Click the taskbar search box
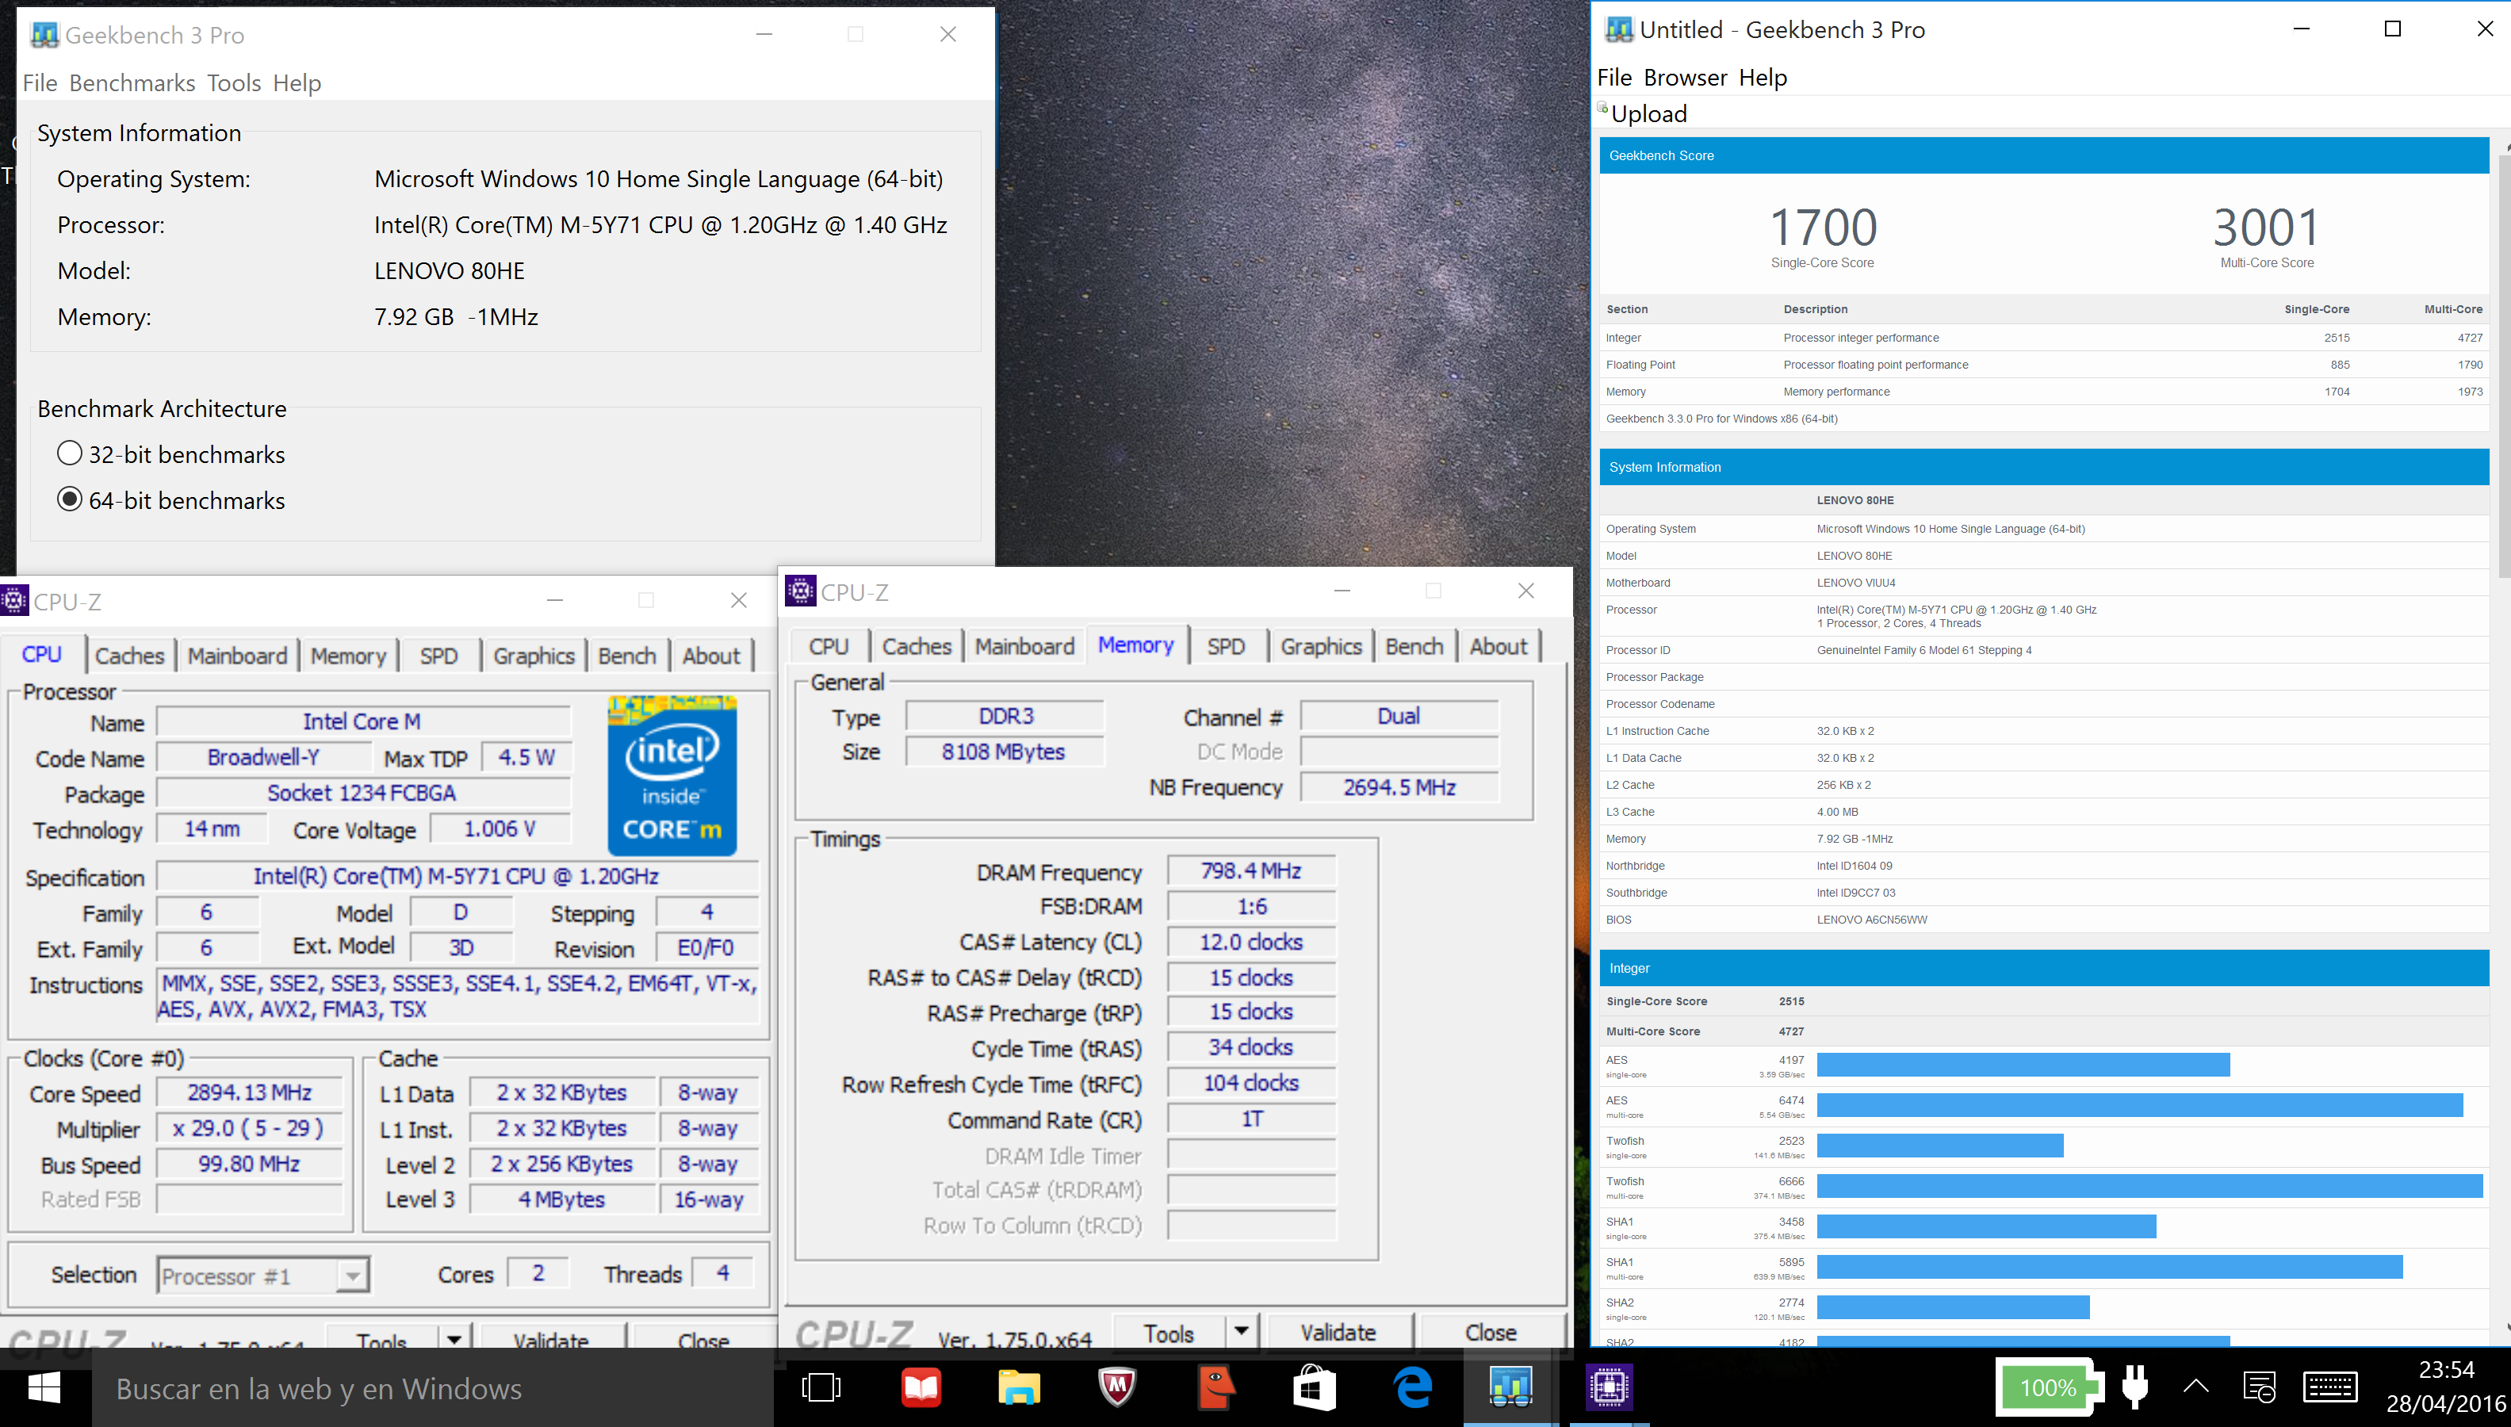This screenshot has width=2511, height=1427. coord(433,1388)
